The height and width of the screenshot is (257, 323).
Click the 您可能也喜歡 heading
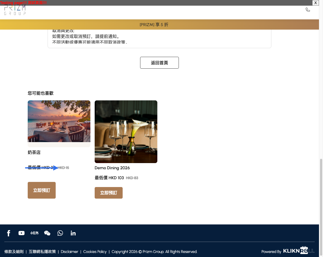pyautogui.click(x=41, y=93)
